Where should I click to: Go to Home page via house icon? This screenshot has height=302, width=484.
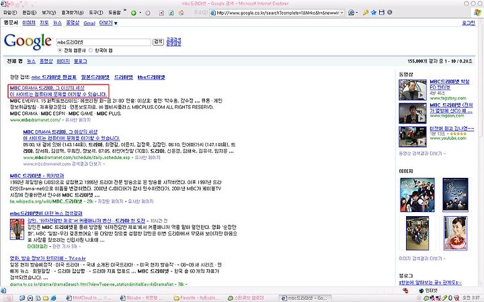tap(182, 13)
